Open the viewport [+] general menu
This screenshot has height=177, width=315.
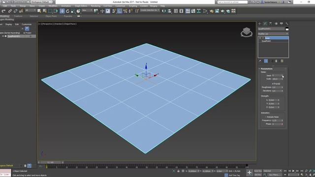tap(39, 24)
